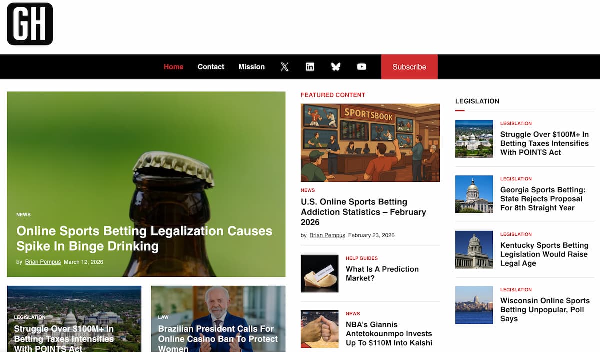Click the red Subscribe button
This screenshot has width=600, height=352.
tap(409, 67)
